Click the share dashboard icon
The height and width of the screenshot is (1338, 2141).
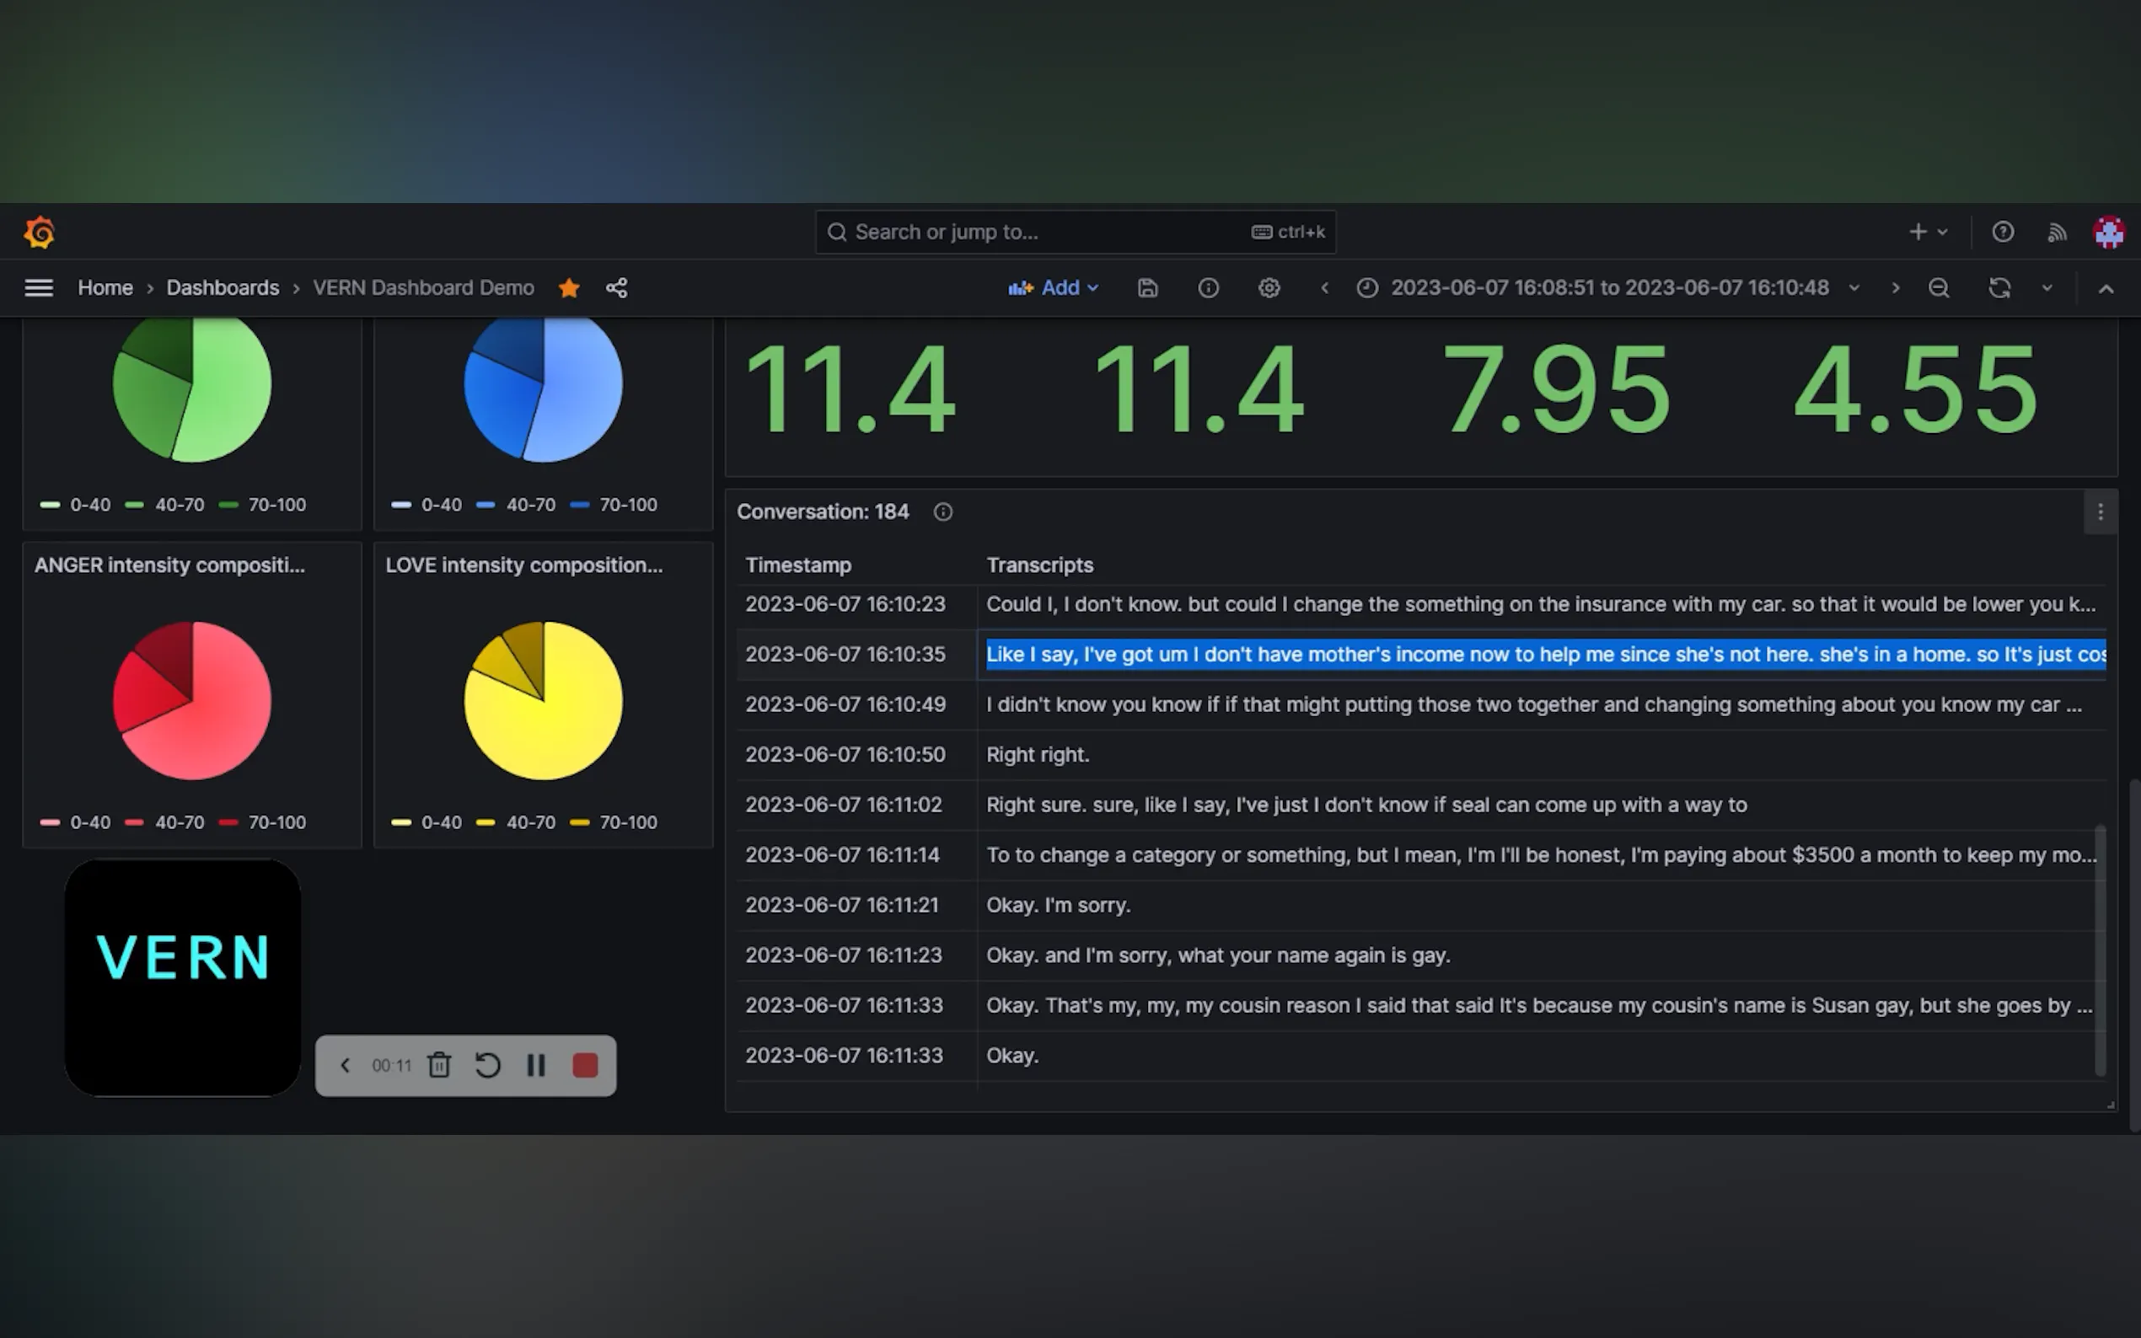[617, 287]
